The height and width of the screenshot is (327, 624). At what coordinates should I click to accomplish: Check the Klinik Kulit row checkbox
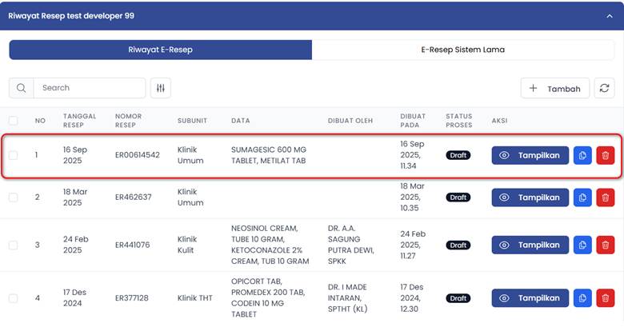(14, 245)
